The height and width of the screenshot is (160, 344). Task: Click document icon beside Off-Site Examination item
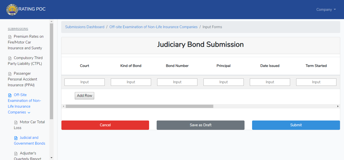click(10, 95)
